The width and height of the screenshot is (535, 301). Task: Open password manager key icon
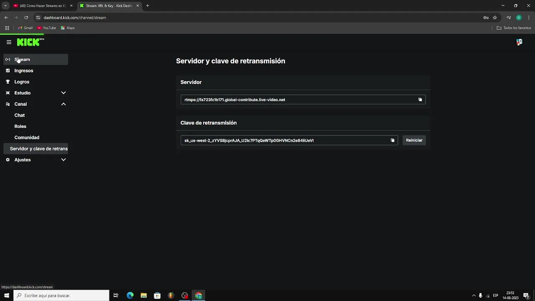[486, 18]
